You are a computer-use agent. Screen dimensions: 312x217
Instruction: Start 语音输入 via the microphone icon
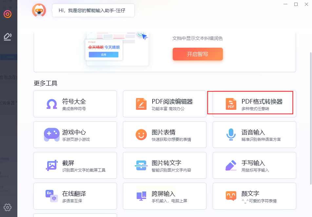[231, 135]
